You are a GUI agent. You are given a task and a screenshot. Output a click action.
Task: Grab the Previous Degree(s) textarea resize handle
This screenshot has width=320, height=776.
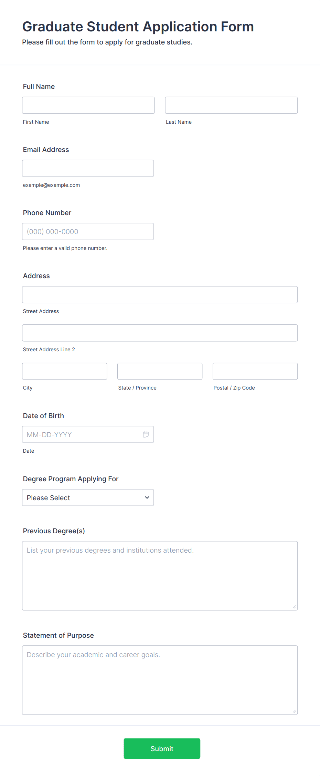click(x=294, y=607)
